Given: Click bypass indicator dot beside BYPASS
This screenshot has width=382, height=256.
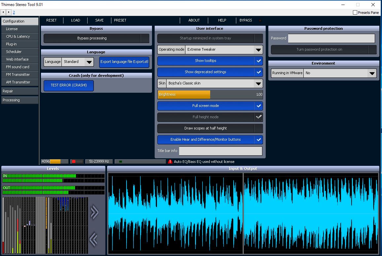Looking at the screenshot, I should click(x=260, y=21).
